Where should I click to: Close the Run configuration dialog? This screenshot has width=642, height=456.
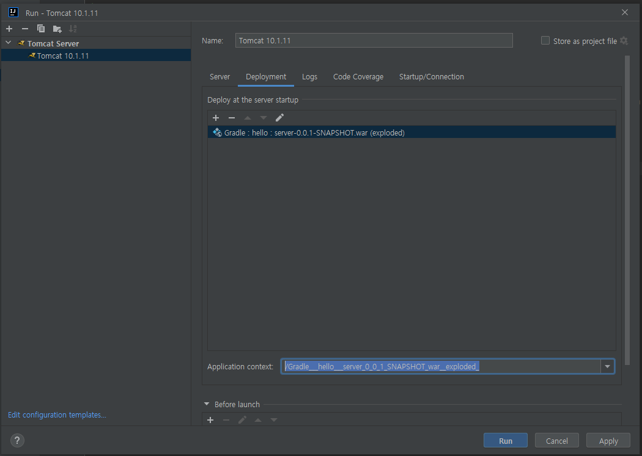tap(625, 12)
